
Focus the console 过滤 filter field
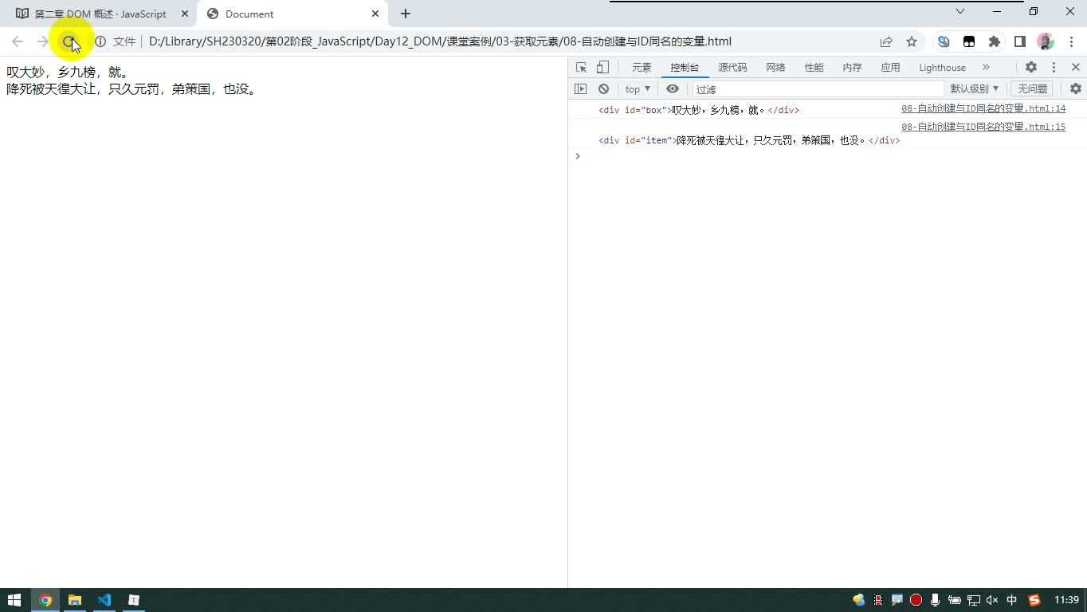click(818, 89)
